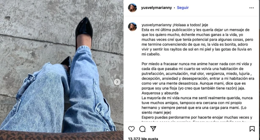Screen dimensions: 260x140
Task: Click the paragraph starting 'La mayoría de mi vida'
Action: [x=197, y=105]
